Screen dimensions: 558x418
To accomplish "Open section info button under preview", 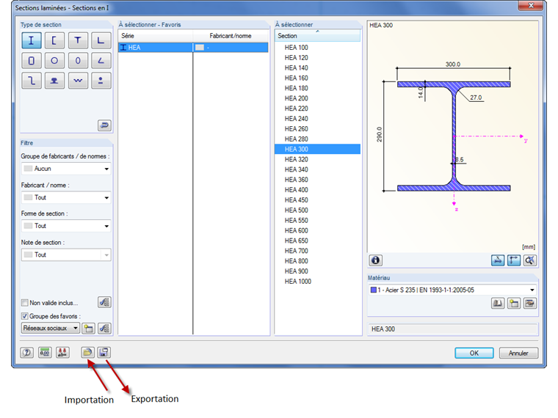I will pyautogui.click(x=375, y=260).
